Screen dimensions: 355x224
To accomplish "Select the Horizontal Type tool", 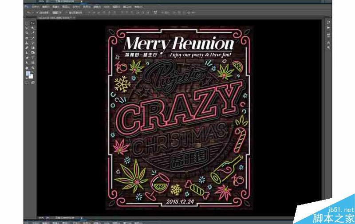I will pos(33,58).
